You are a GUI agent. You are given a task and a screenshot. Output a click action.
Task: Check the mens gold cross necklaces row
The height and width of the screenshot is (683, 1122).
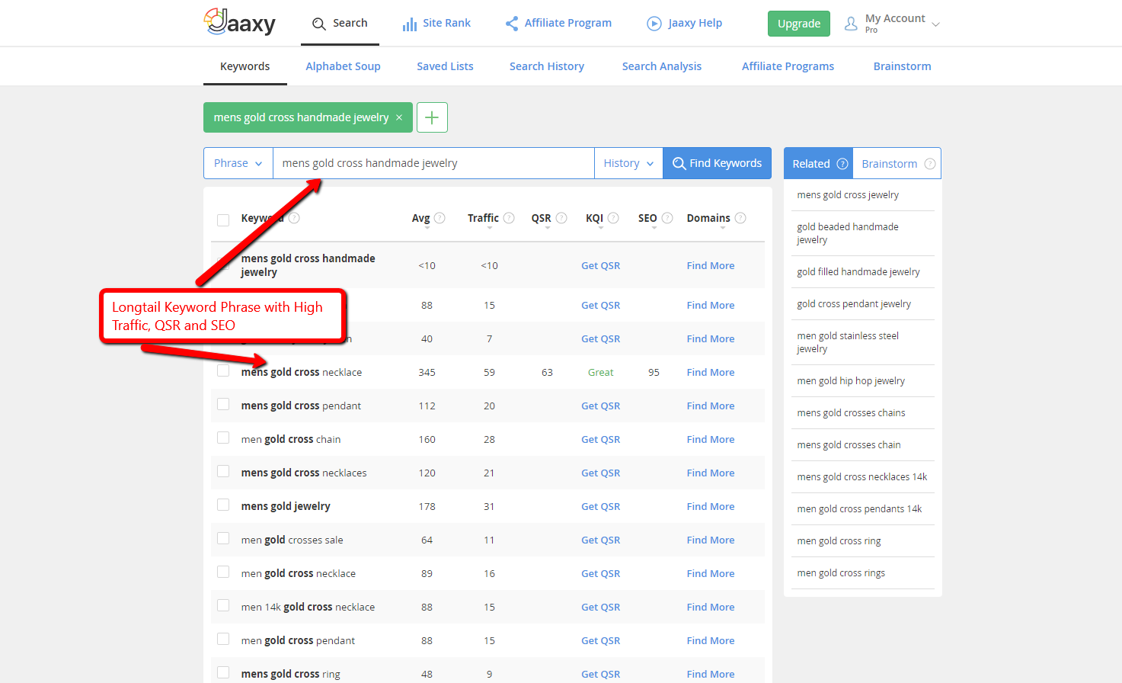(223, 471)
